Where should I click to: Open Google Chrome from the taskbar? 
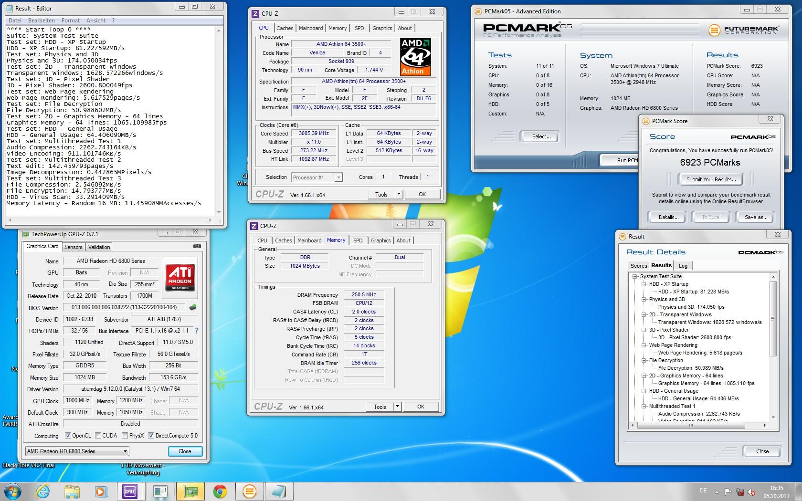[x=220, y=491]
